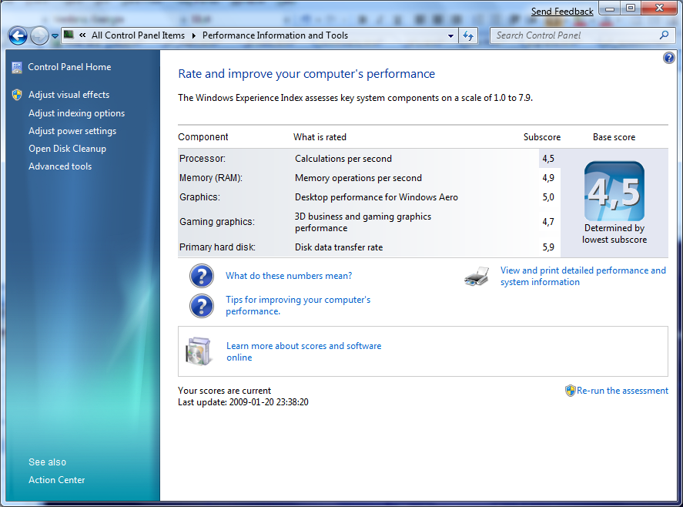Click the Subscore column header
Image resolution: width=683 pixels, height=507 pixels.
[542, 137]
